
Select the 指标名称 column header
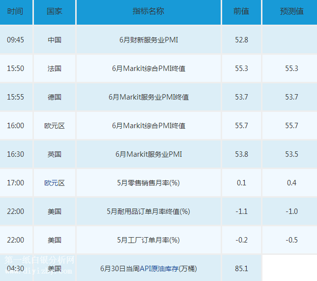point(148,11)
